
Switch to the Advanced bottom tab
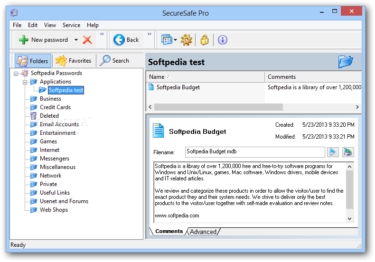coord(203,232)
